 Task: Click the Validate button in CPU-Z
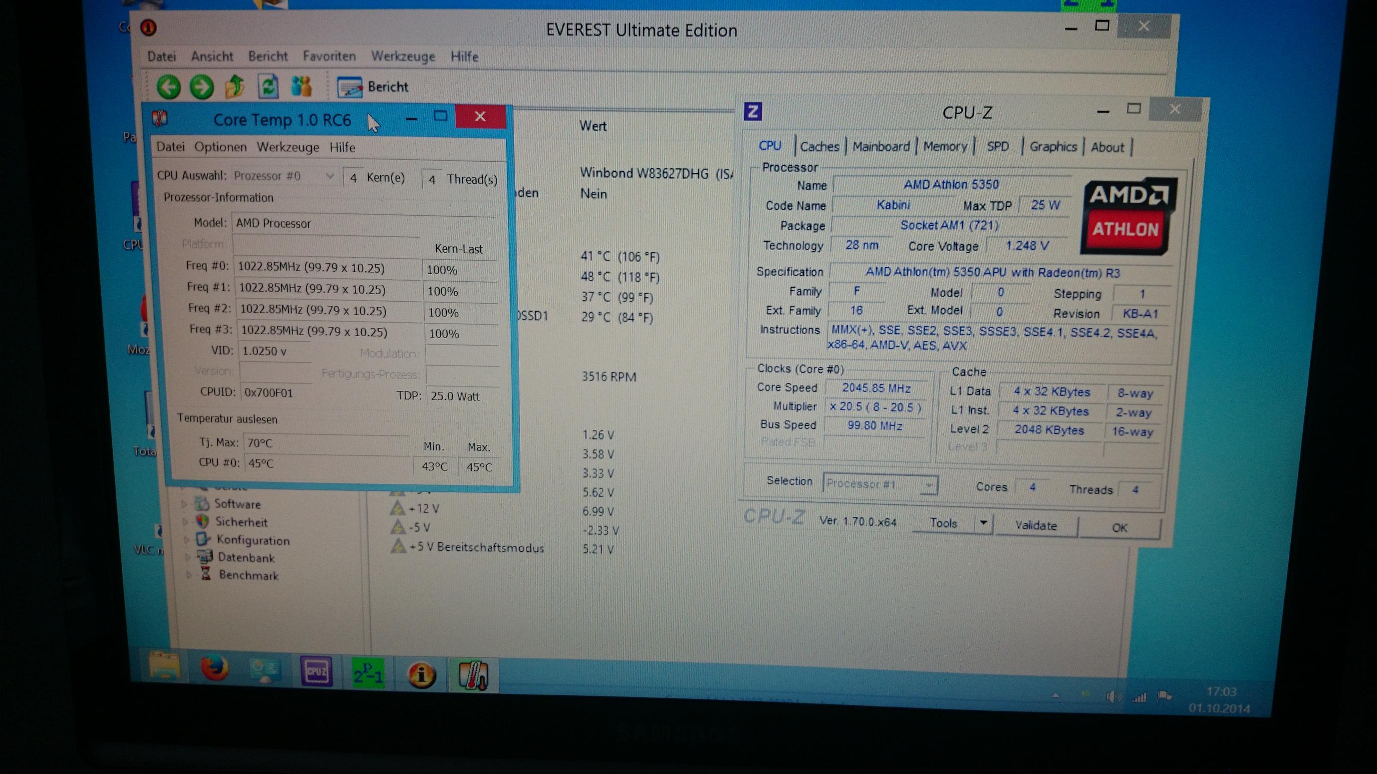(1035, 526)
